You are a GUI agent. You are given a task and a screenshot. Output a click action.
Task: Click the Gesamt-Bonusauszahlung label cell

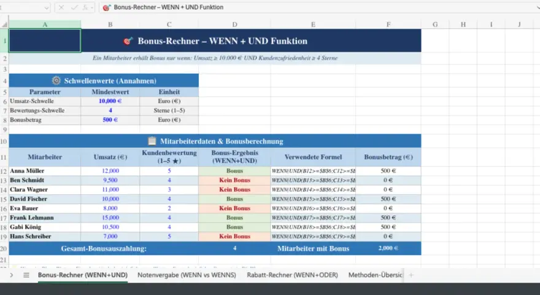pyautogui.click(x=104, y=248)
